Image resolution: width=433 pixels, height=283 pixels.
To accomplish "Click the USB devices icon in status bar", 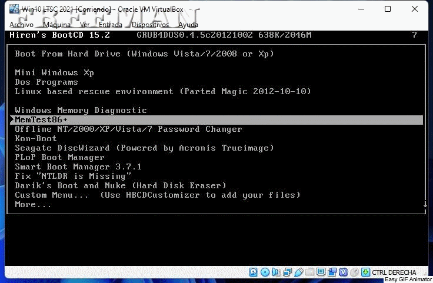I will coord(298,272).
